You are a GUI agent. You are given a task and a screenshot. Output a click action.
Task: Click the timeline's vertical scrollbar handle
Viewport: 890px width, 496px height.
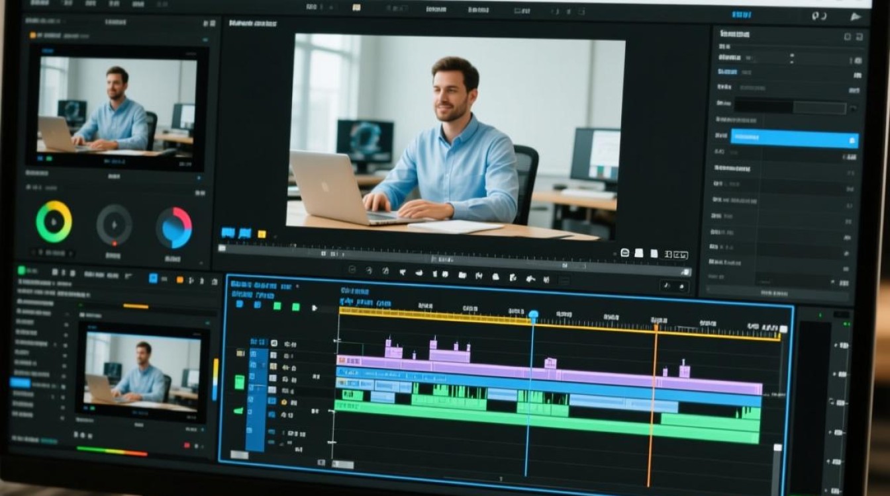[777, 448]
